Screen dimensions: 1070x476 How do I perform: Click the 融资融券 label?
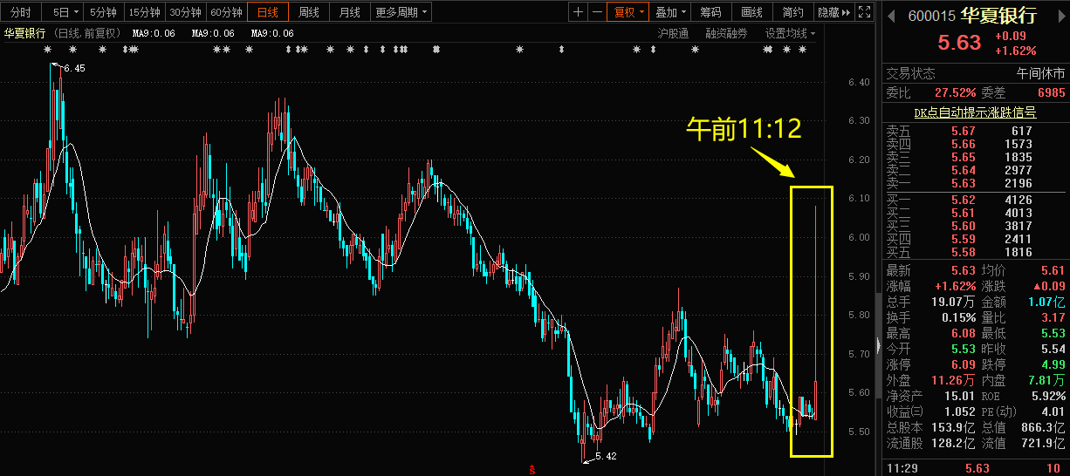pos(727,33)
